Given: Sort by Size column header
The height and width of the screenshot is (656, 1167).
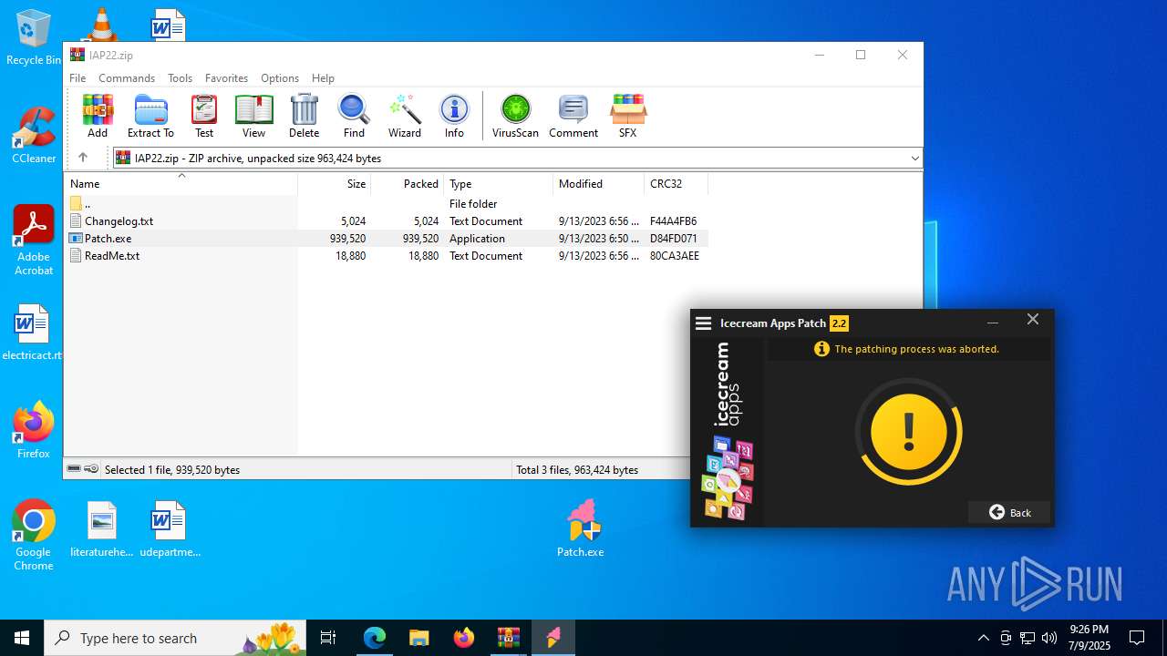Looking at the screenshot, I should (335, 184).
